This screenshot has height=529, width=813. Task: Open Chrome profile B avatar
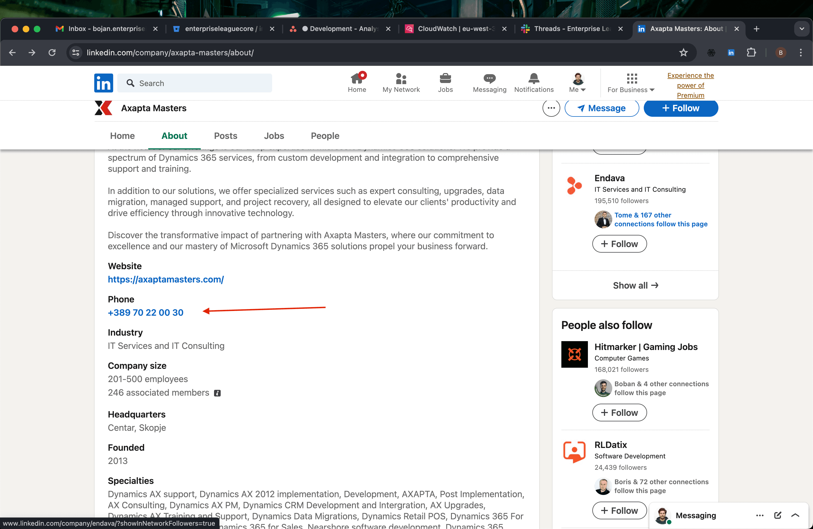point(781,53)
